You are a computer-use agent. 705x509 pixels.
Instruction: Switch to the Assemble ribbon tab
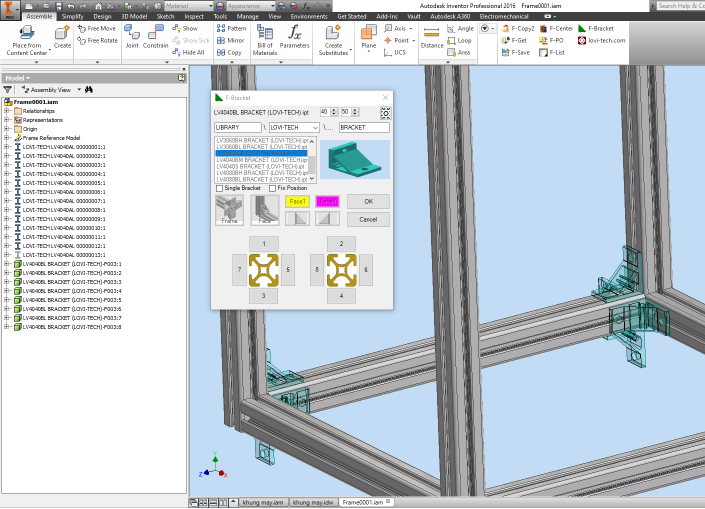pos(39,16)
